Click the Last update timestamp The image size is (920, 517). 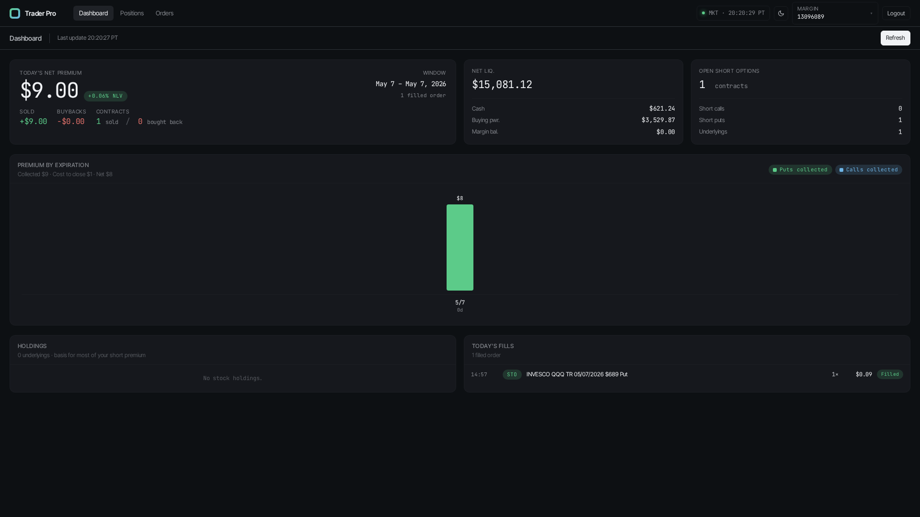pyautogui.click(x=88, y=38)
